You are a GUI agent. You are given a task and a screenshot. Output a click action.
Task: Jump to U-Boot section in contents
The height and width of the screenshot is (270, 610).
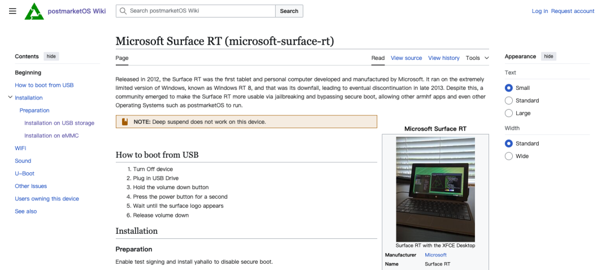(x=24, y=173)
